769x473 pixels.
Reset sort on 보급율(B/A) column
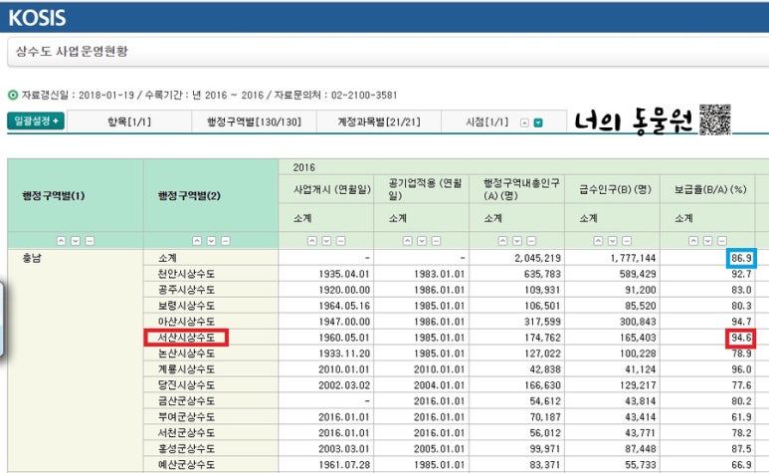click(x=722, y=241)
